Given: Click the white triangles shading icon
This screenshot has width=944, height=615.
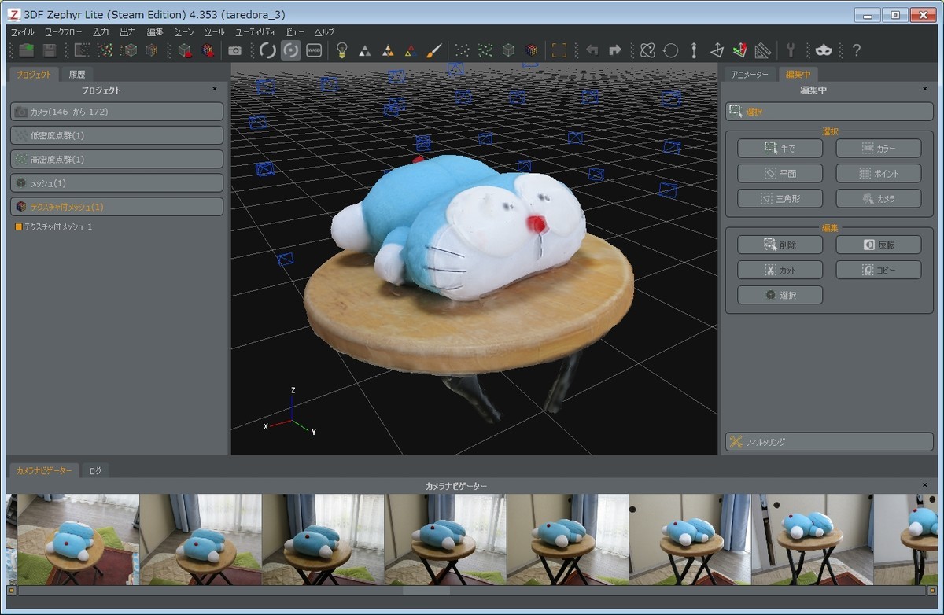Looking at the screenshot, I should 365,50.
